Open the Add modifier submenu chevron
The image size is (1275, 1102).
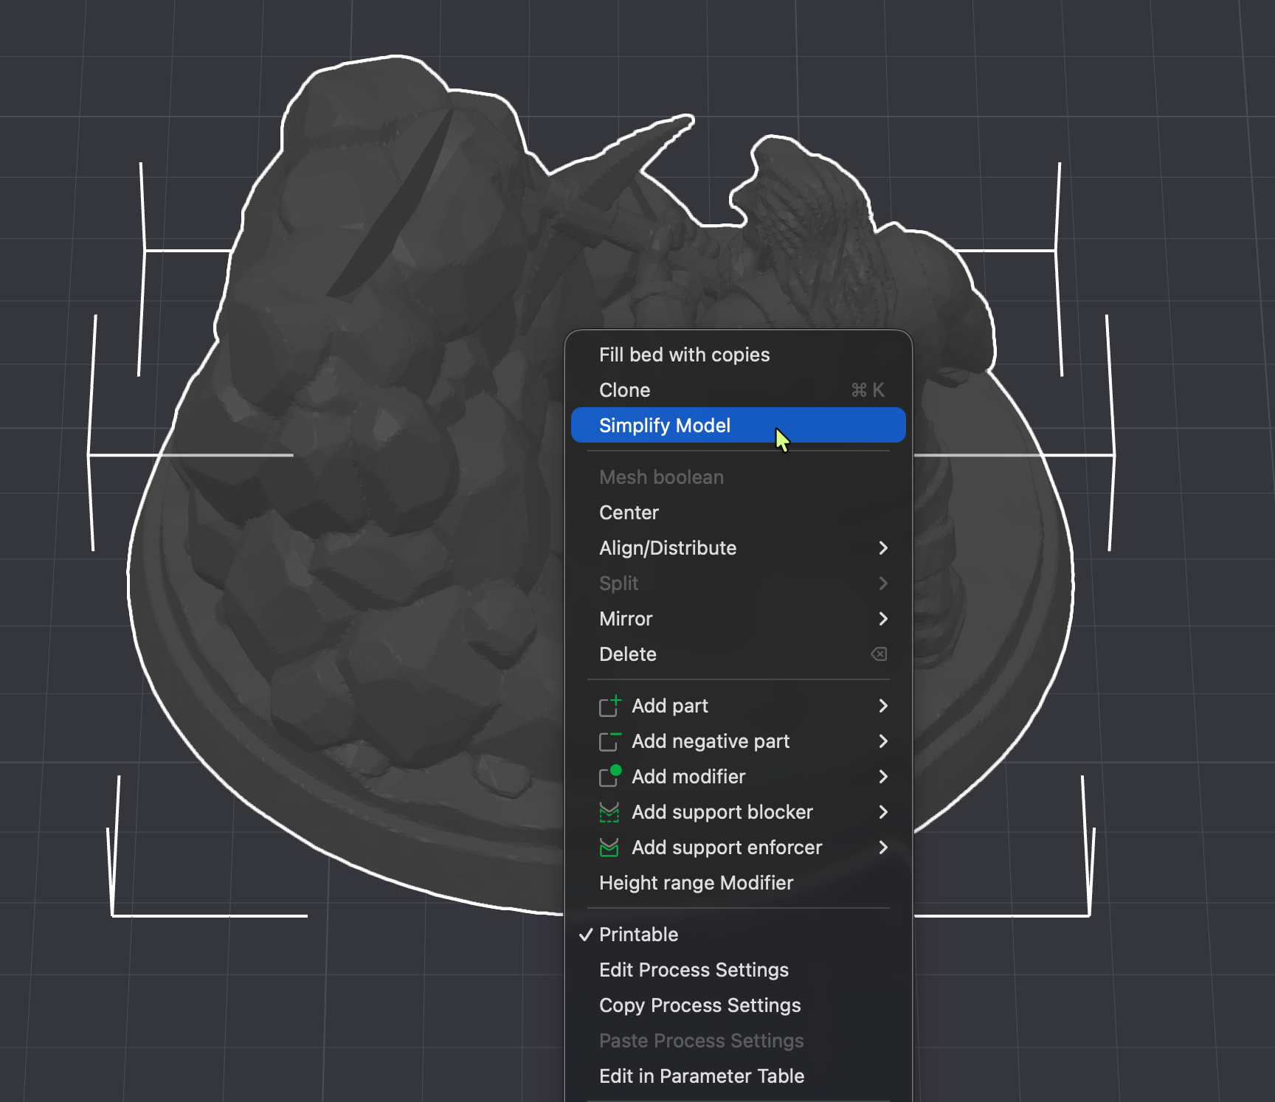point(882,777)
